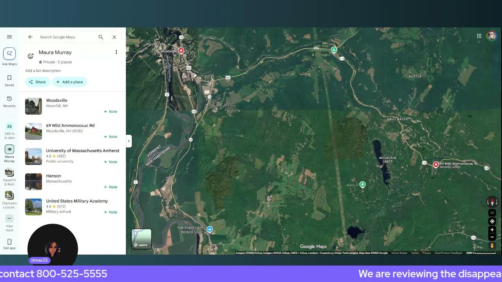
Task: Click the Mountain Lakes map label
Action: click(388, 159)
